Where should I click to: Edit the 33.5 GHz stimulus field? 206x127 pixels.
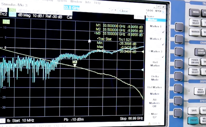[71, 8]
